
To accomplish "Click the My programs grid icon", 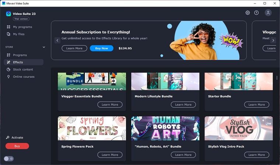I will 8,27.
